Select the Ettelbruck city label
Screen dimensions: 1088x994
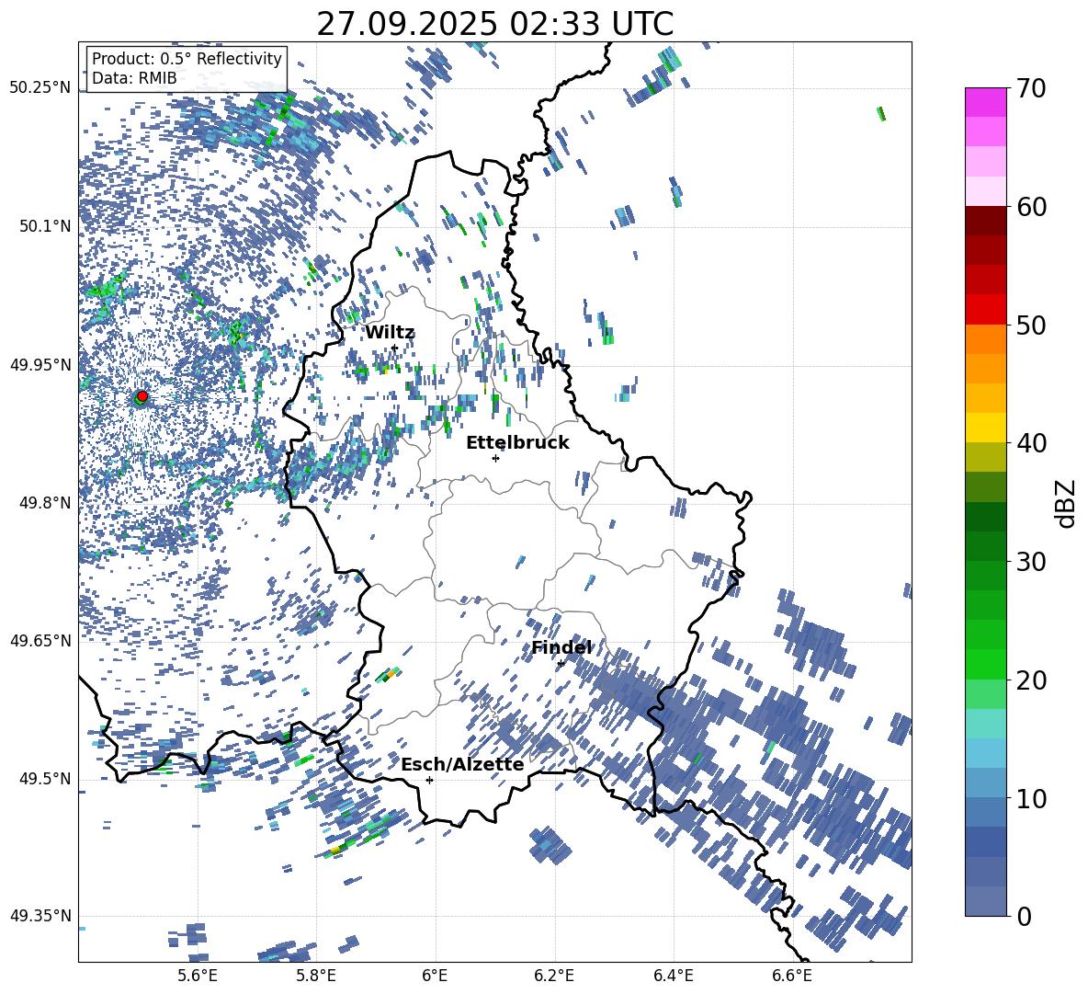pyautogui.click(x=517, y=443)
